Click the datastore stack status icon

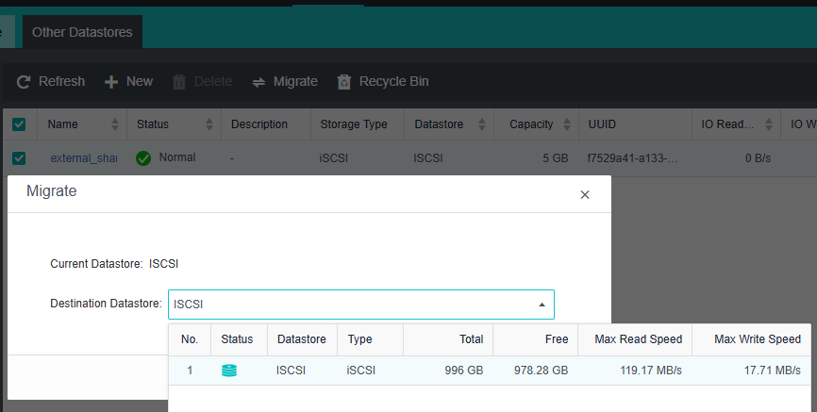point(229,371)
